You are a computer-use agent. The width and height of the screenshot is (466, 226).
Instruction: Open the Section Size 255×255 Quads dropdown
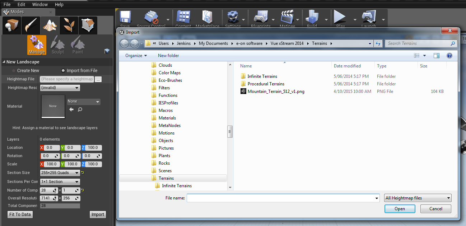coord(60,173)
